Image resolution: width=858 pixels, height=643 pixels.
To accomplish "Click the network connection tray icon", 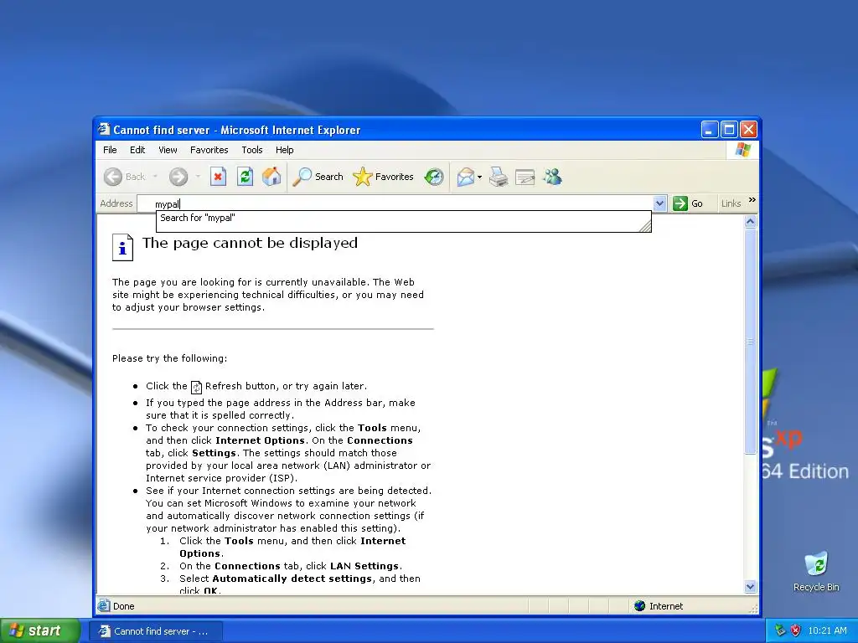I will coord(780,630).
